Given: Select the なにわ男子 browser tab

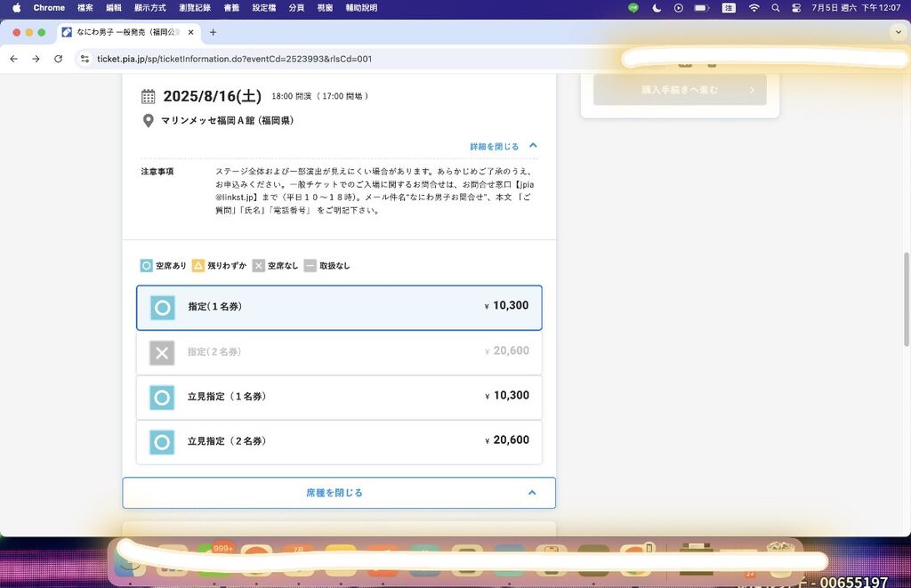Looking at the screenshot, I should (x=129, y=32).
